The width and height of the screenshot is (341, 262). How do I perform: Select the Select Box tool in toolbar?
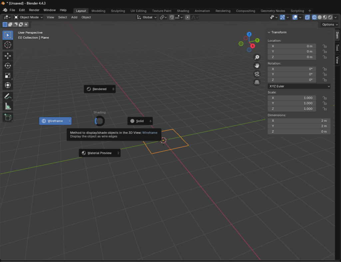(8, 35)
